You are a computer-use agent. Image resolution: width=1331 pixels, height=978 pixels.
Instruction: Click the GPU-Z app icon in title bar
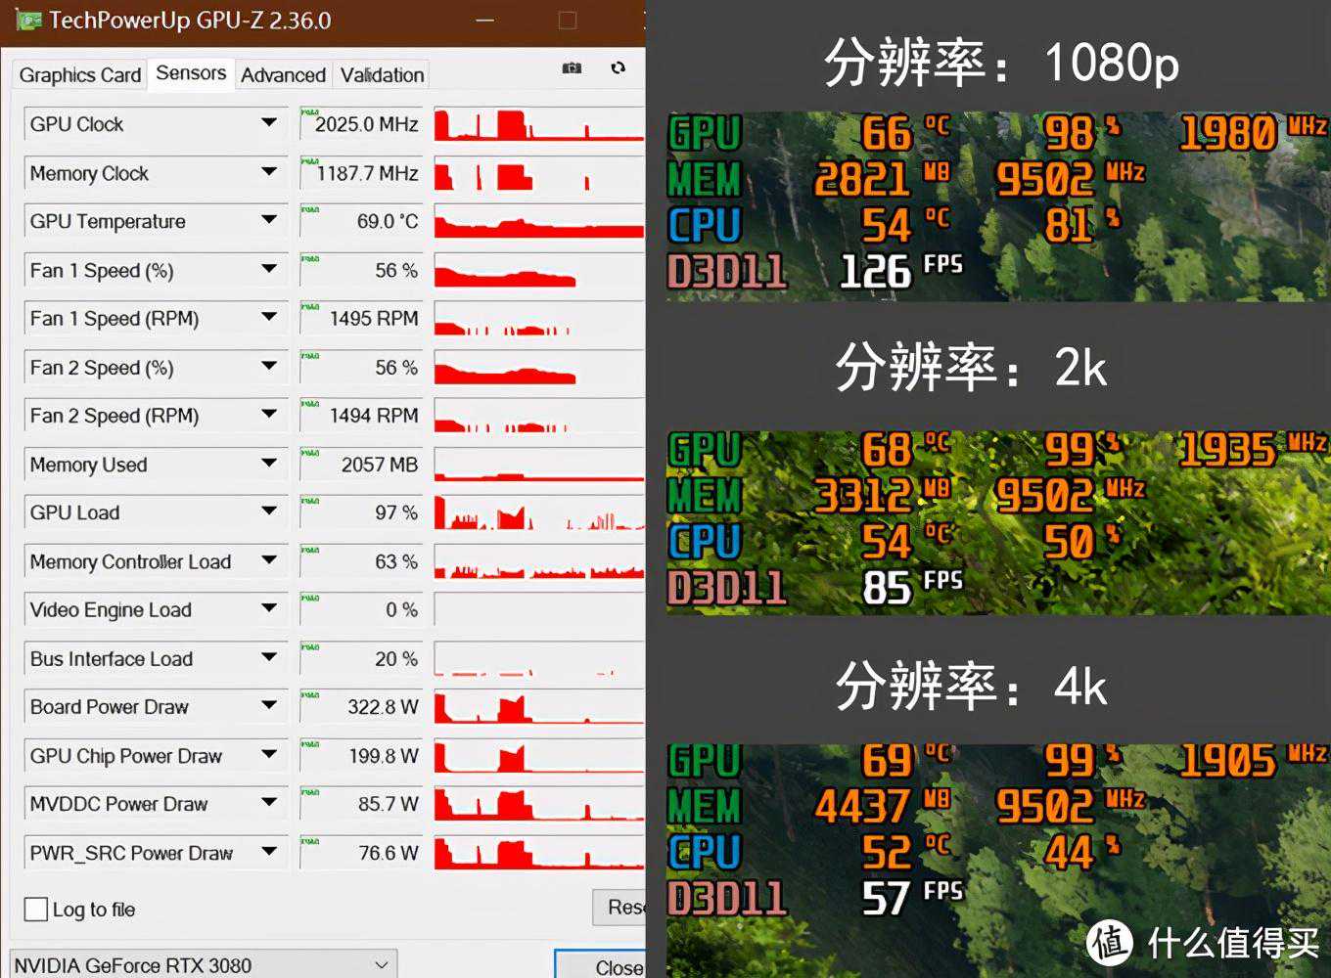click(x=27, y=20)
